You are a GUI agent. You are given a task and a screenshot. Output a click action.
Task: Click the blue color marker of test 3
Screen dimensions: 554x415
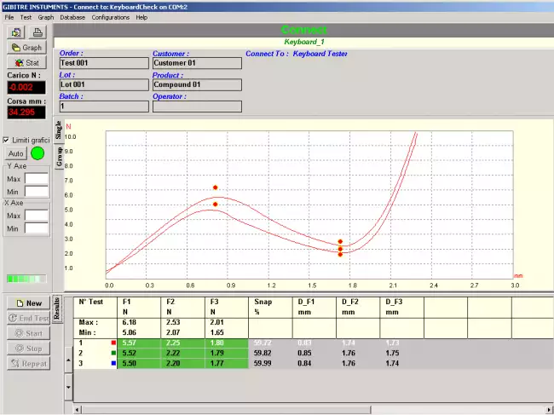113,363
